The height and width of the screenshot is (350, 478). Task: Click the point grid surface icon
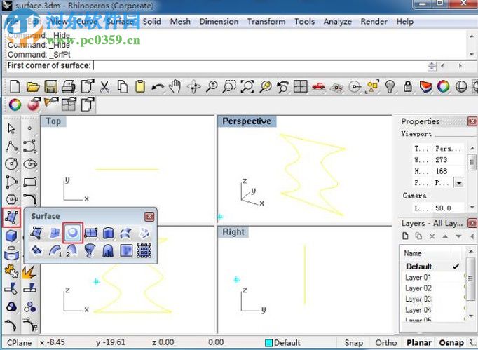click(144, 251)
